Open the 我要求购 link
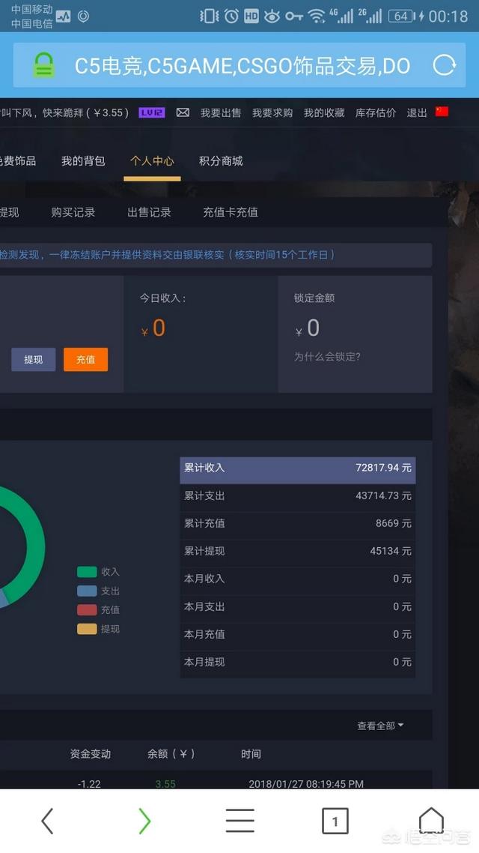 click(272, 112)
